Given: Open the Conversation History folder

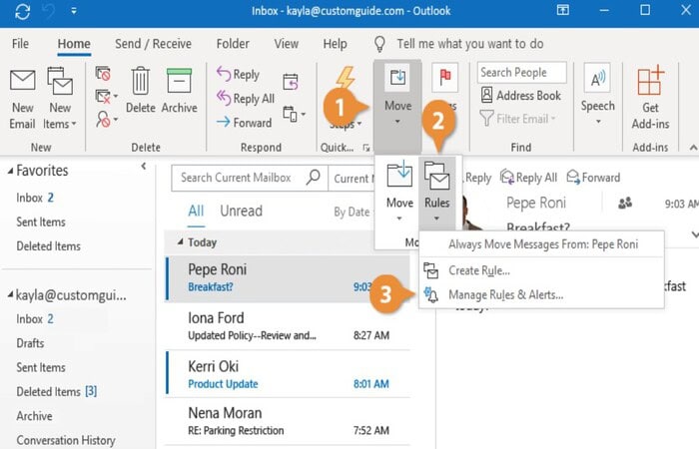Looking at the screenshot, I should pyautogui.click(x=66, y=440).
